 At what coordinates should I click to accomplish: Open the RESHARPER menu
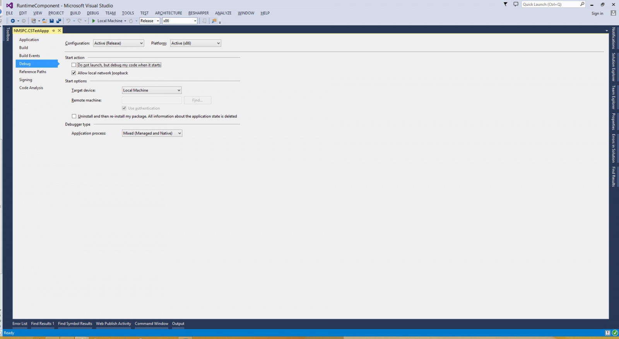tap(198, 13)
